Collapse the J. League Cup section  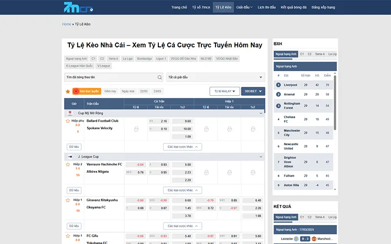pyautogui.click(x=261, y=157)
